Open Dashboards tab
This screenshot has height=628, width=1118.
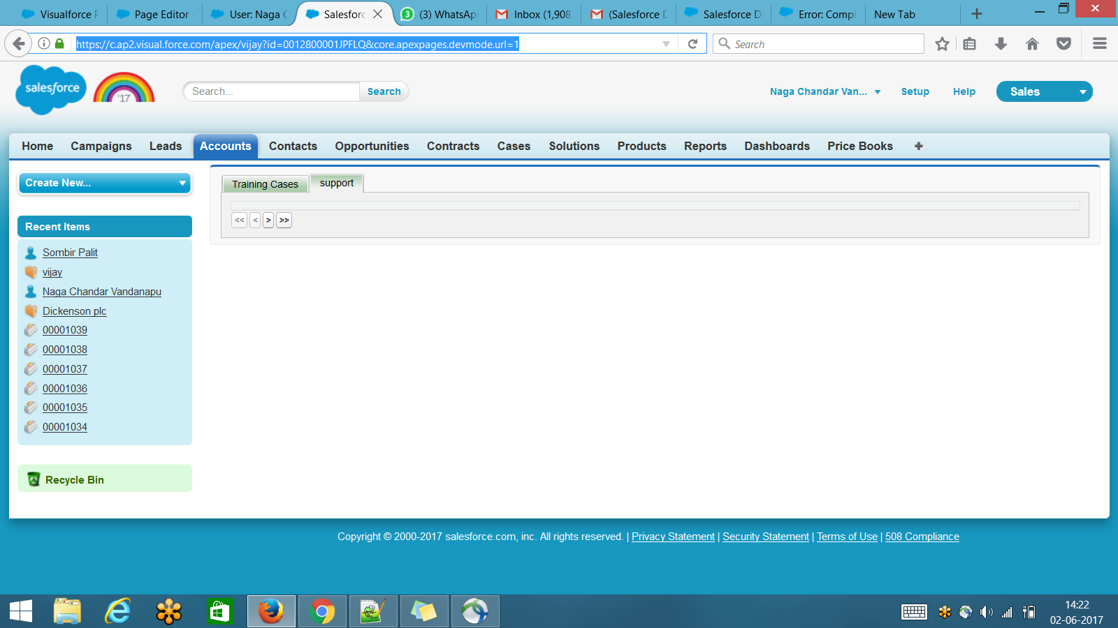(x=777, y=146)
